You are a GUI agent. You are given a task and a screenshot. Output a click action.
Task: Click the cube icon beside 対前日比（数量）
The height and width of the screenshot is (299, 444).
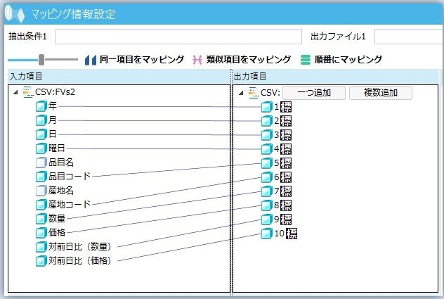point(41,247)
